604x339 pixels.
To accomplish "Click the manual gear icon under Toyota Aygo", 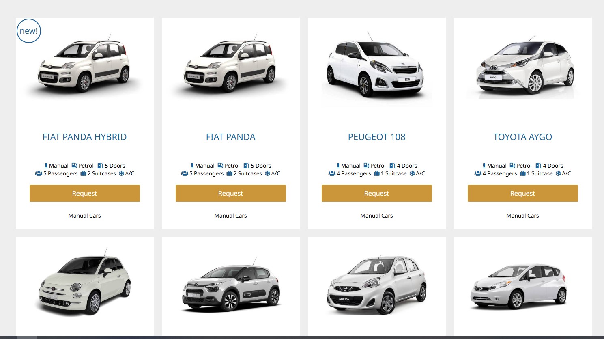I will [484, 166].
